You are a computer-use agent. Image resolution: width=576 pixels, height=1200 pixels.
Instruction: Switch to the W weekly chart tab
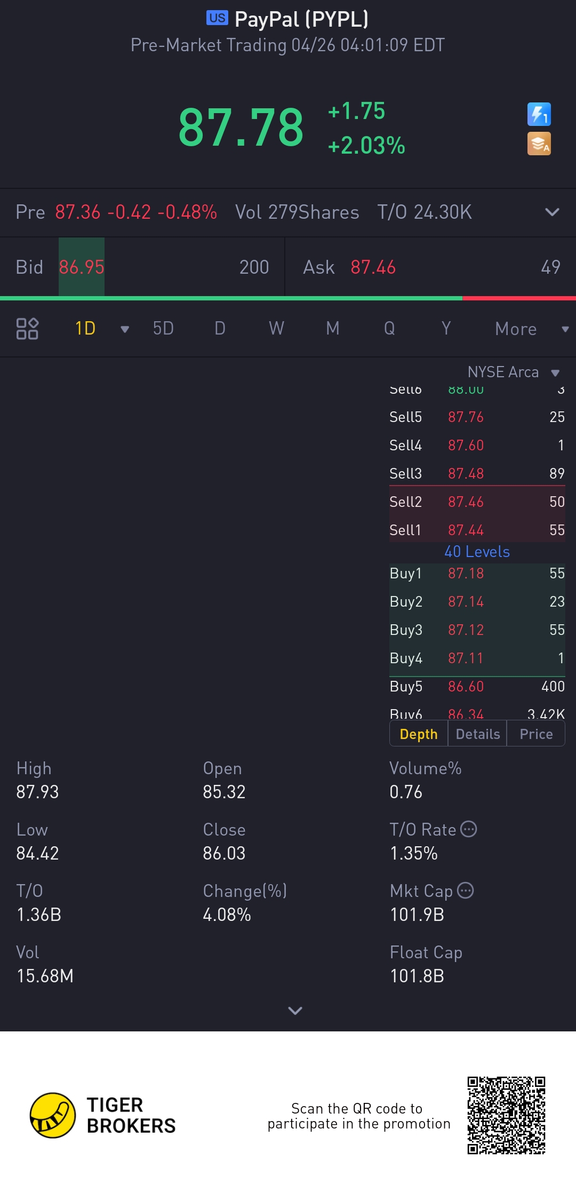point(276,329)
